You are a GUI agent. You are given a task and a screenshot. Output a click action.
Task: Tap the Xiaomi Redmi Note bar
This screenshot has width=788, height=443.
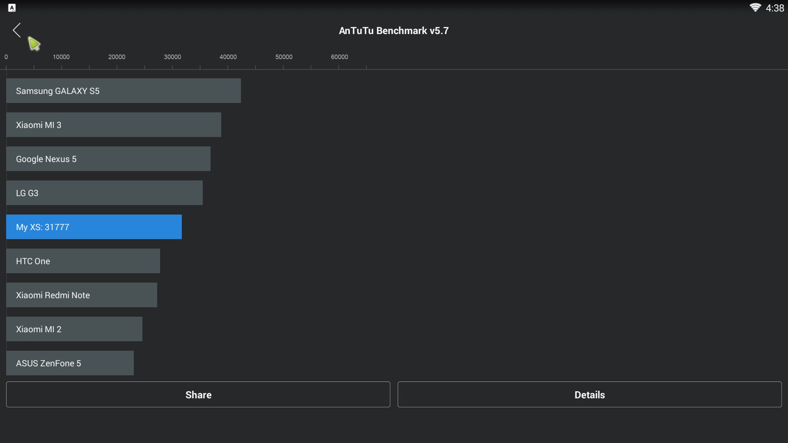(81, 295)
